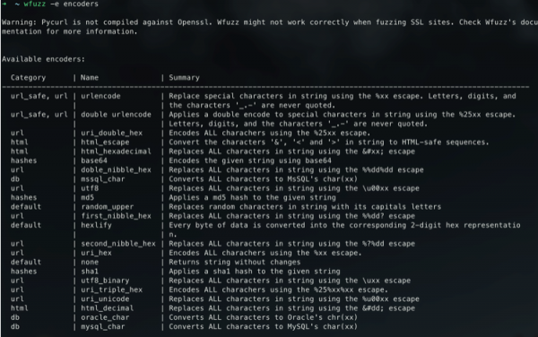Select the random_upper encoder name
The image size is (538, 337).
(x=108, y=207)
